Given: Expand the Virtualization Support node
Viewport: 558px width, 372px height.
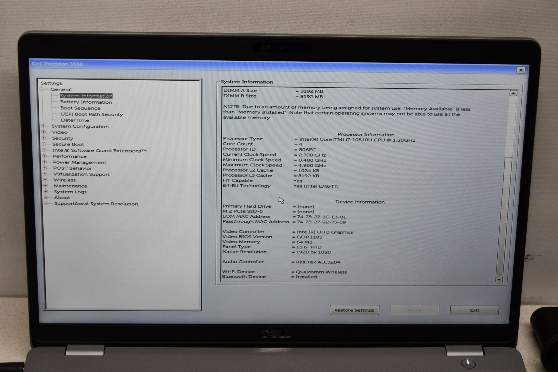Looking at the screenshot, I should point(45,174).
